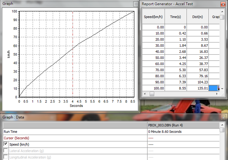This screenshot has width=228, height=160.
Task: Select the 1.10 time cell
Action: tap(176, 40)
